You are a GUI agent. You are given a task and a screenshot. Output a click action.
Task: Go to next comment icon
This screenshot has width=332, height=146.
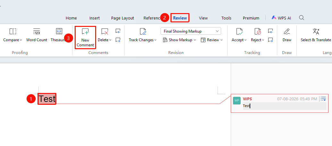[118, 40]
